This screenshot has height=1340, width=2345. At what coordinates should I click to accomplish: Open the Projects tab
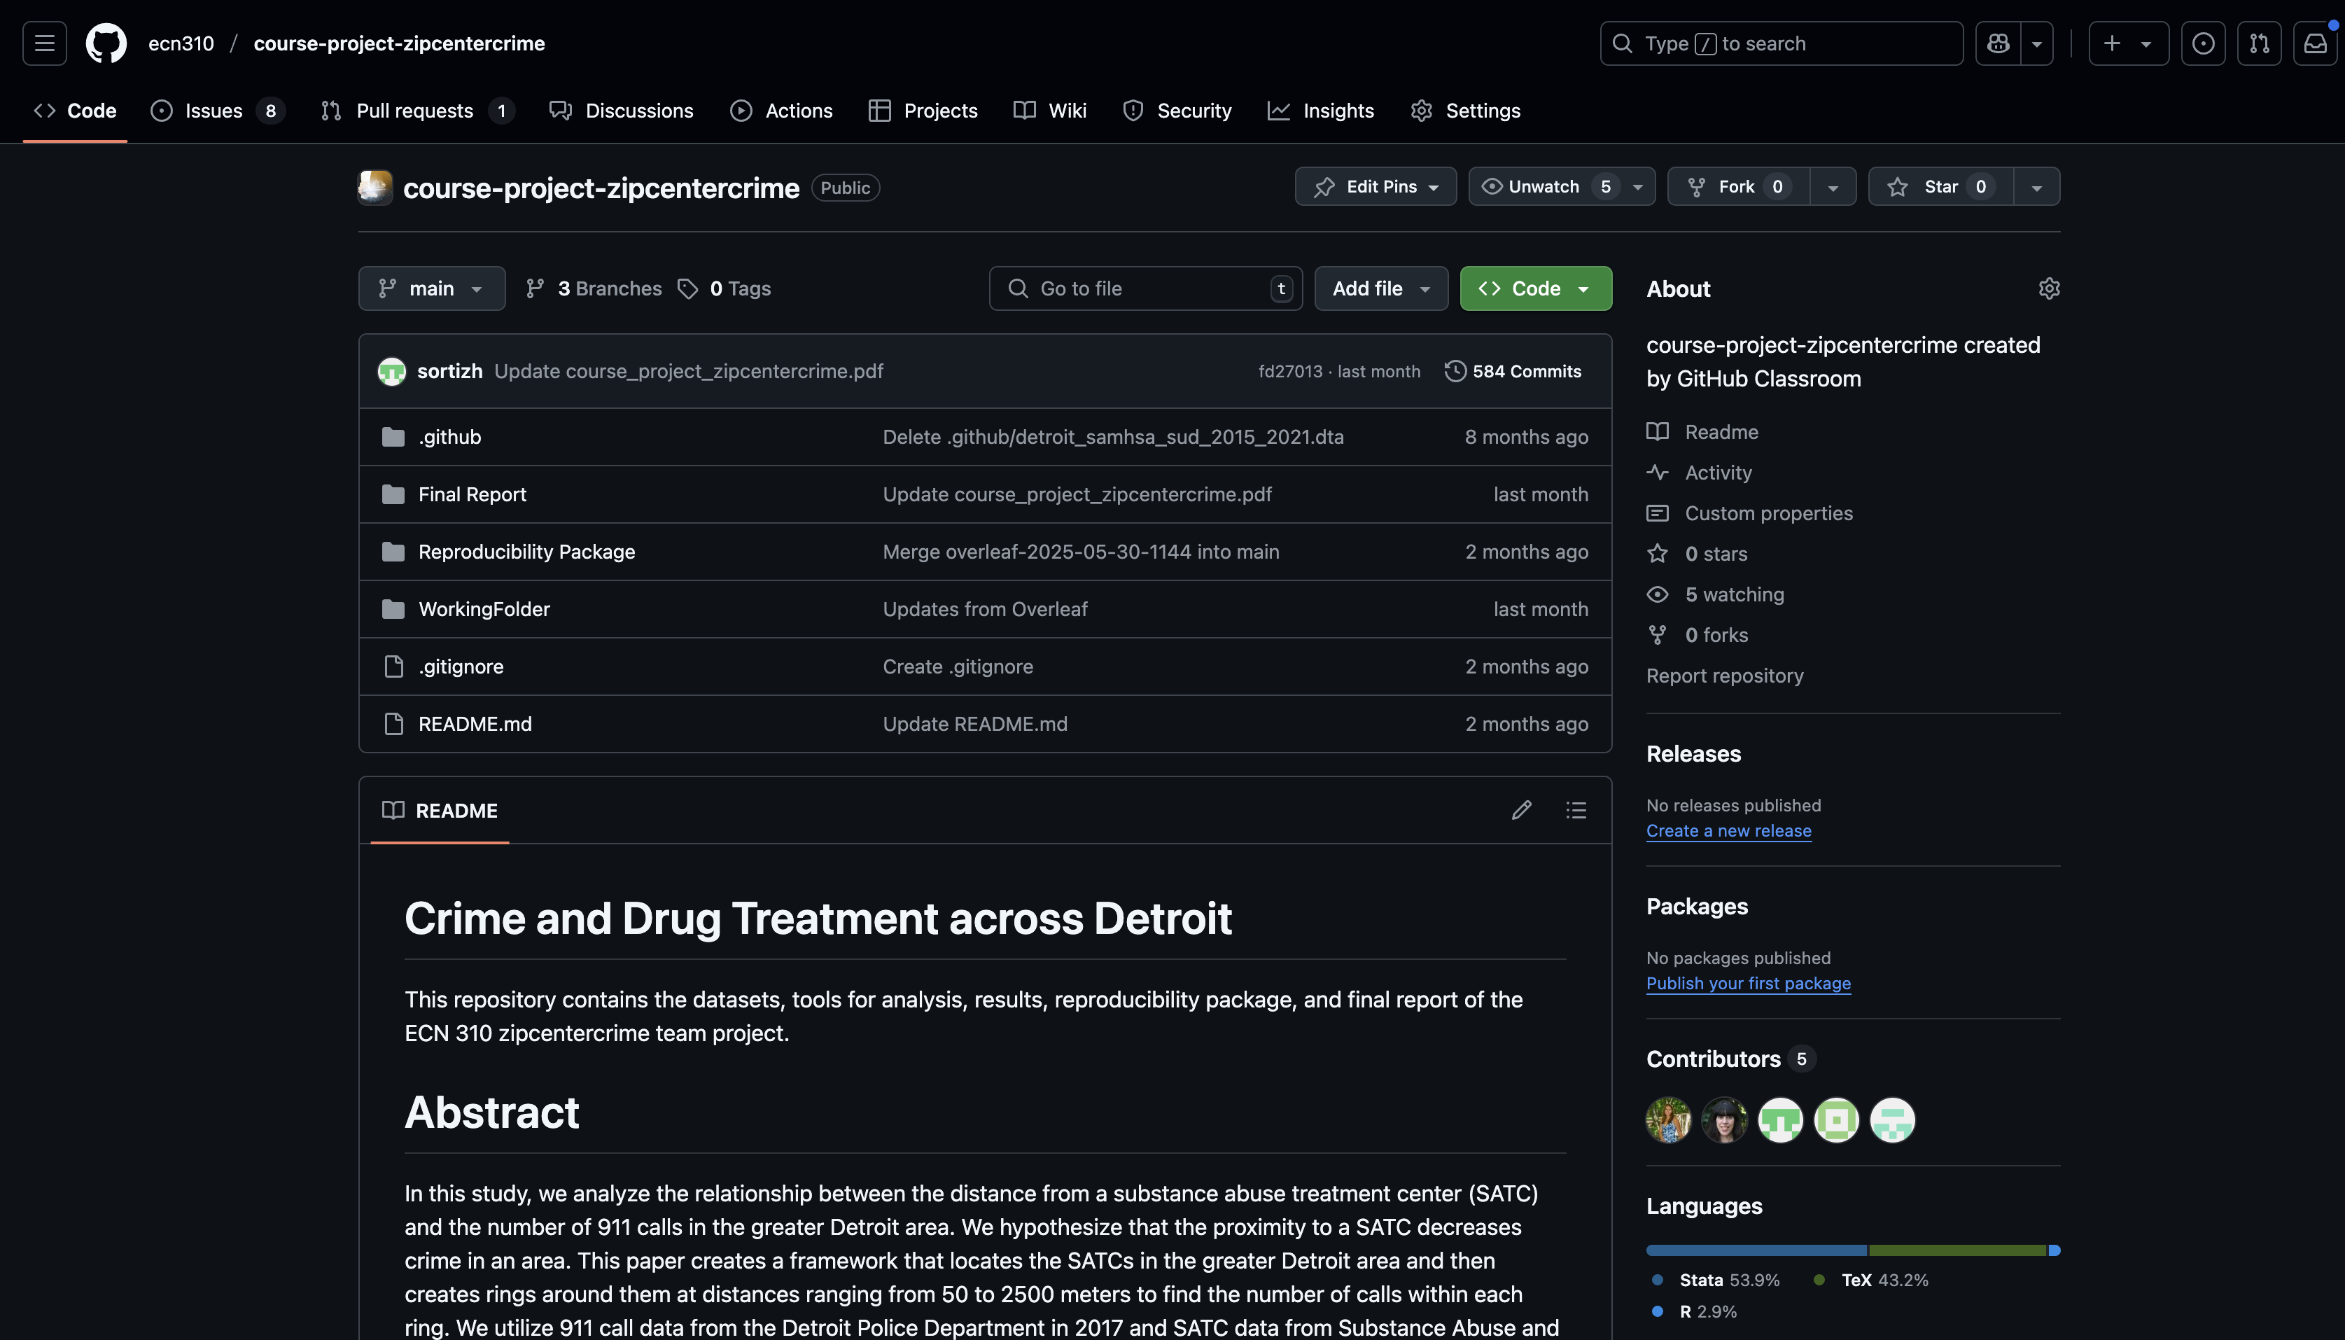click(923, 111)
